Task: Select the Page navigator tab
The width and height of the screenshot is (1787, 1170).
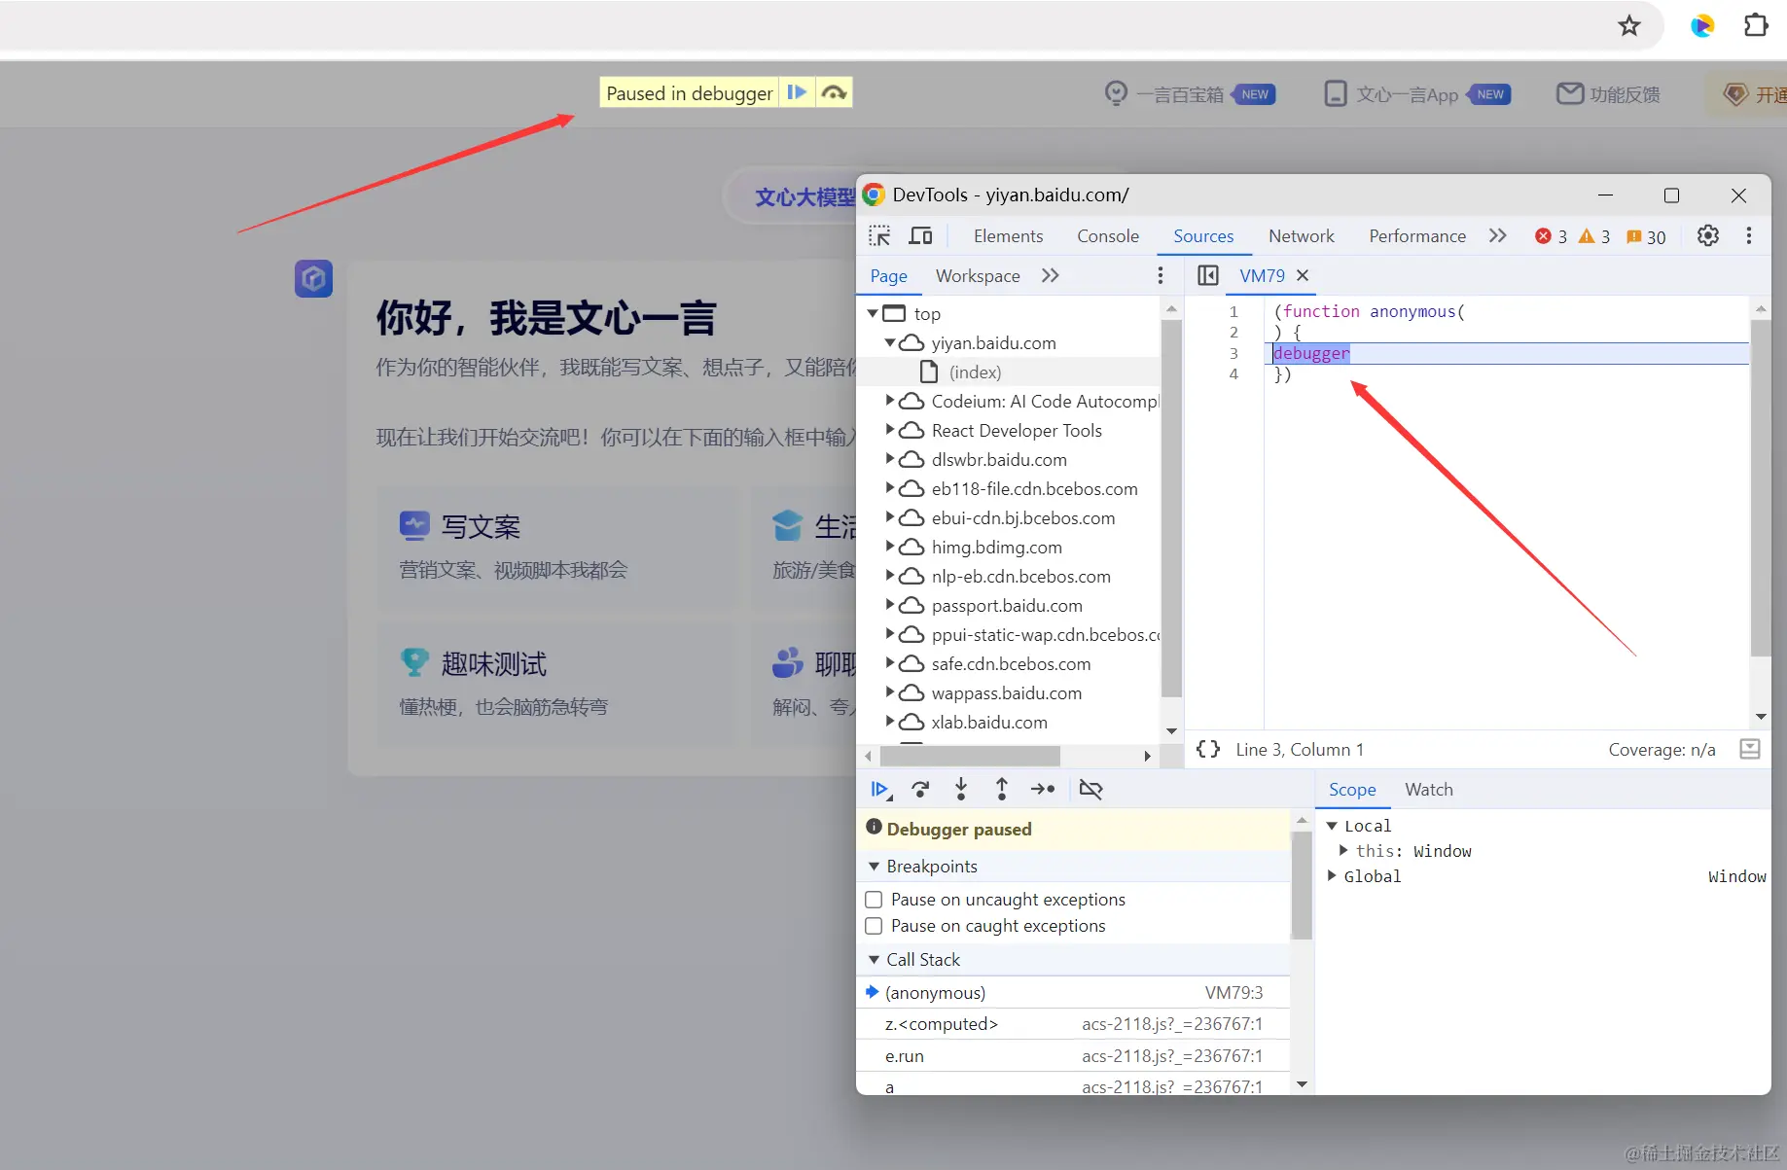Action: tap(888, 276)
